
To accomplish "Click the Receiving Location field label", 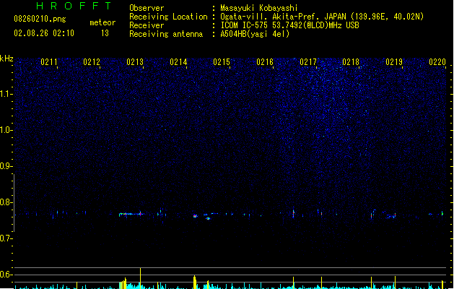I will click(x=168, y=17).
